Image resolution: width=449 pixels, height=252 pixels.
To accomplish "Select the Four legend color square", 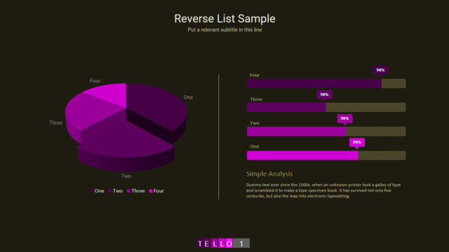I will pos(151,191).
